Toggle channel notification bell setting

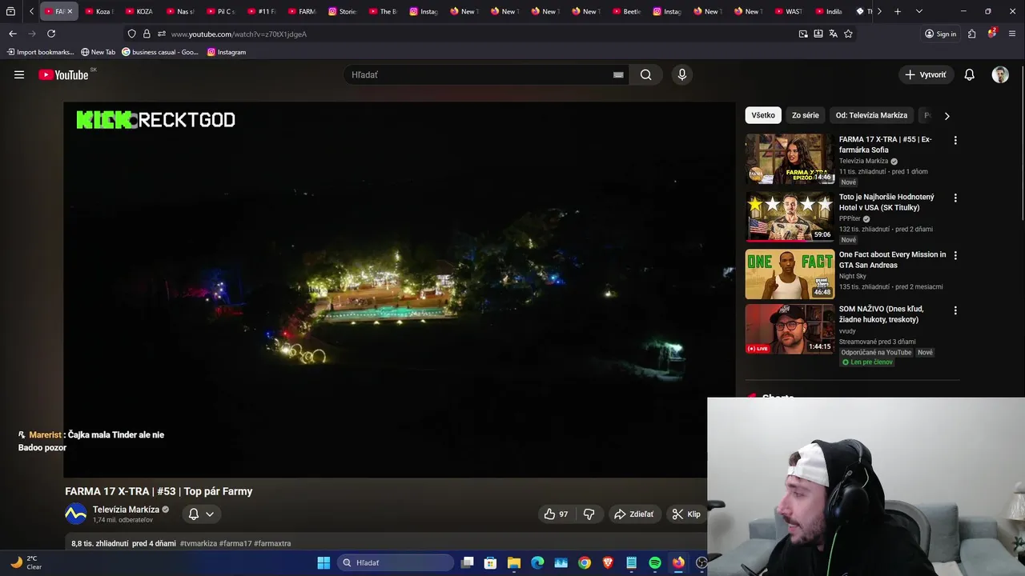(193, 514)
